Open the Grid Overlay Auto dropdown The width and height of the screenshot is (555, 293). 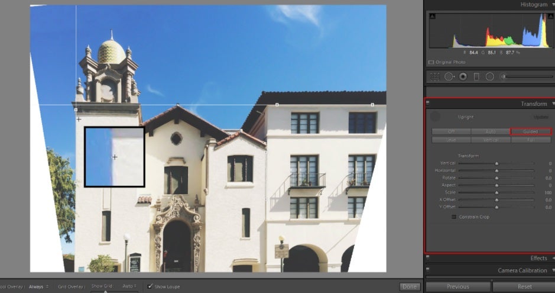tap(129, 286)
